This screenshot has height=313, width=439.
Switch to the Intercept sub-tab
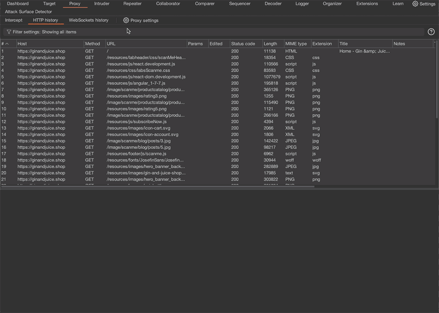[14, 20]
